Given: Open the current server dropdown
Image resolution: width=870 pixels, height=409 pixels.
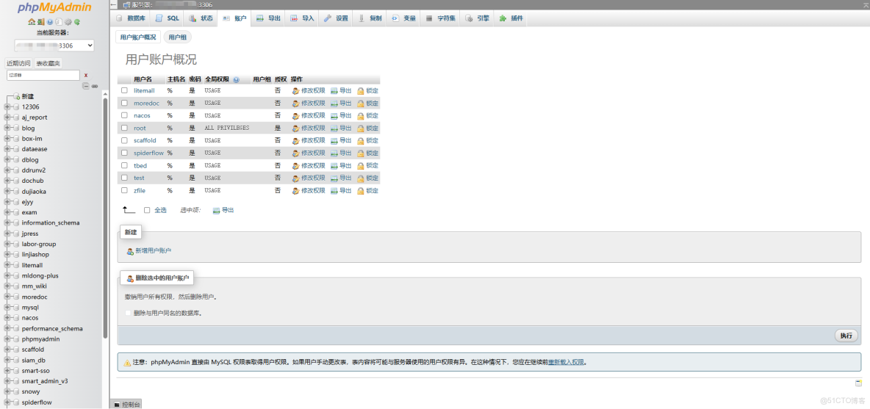Looking at the screenshot, I should [x=54, y=46].
